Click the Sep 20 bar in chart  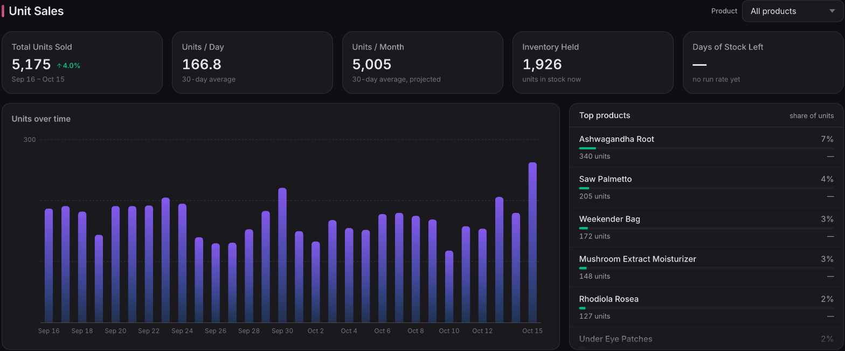115,264
